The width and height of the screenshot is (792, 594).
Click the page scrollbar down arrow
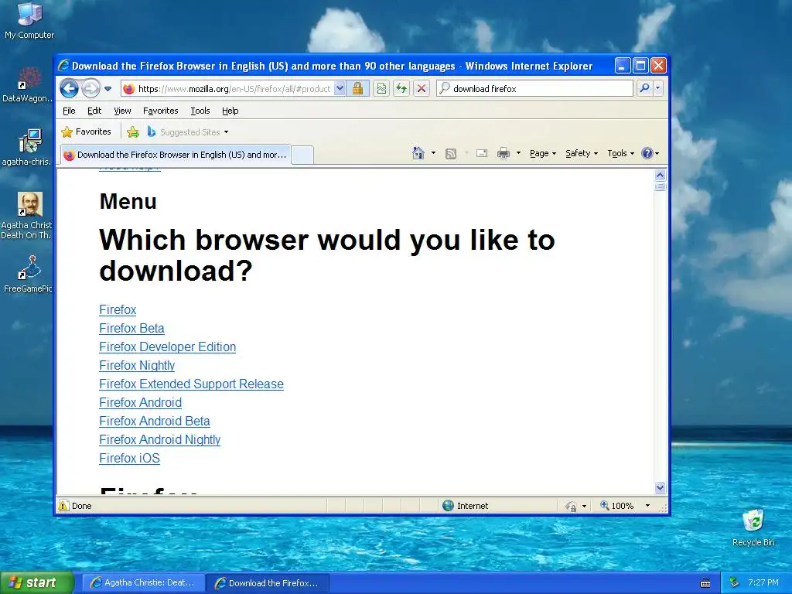(x=661, y=488)
